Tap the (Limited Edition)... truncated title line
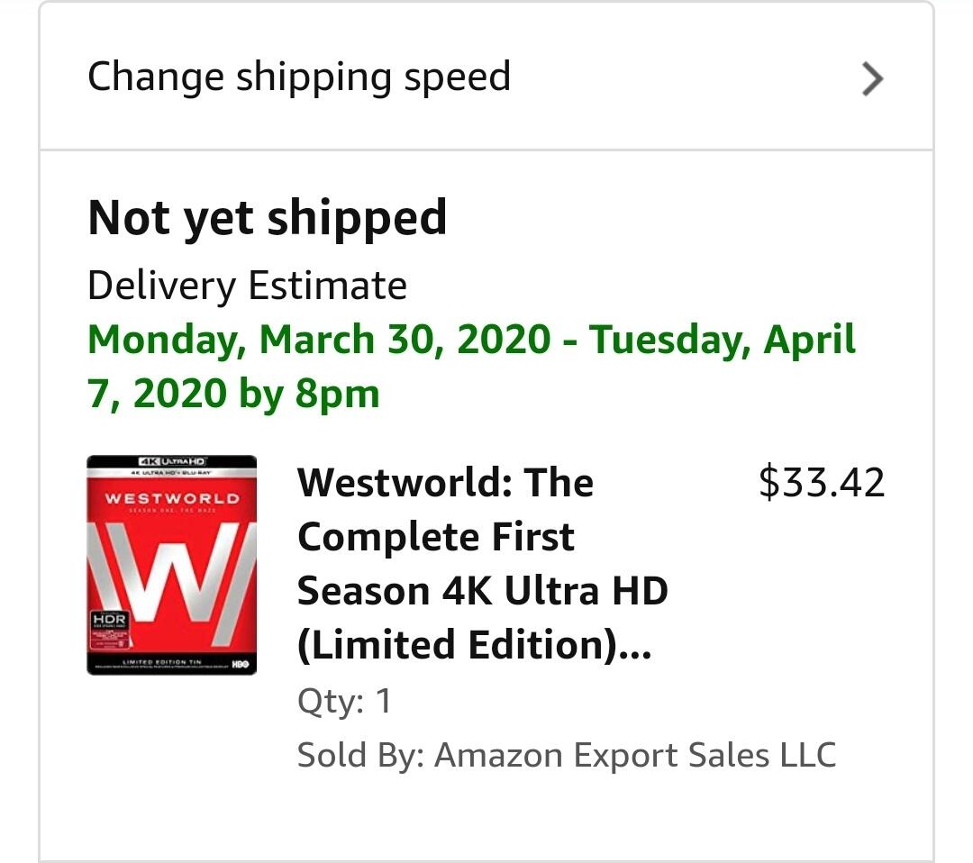This screenshot has height=863, width=973. pyautogui.click(x=473, y=646)
